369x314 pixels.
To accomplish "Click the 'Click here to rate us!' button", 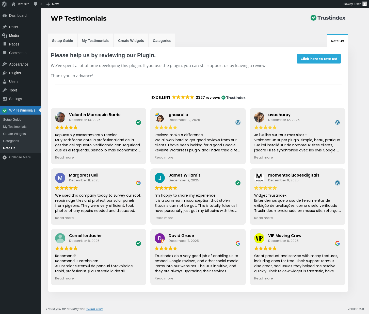I will pyautogui.click(x=319, y=59).
